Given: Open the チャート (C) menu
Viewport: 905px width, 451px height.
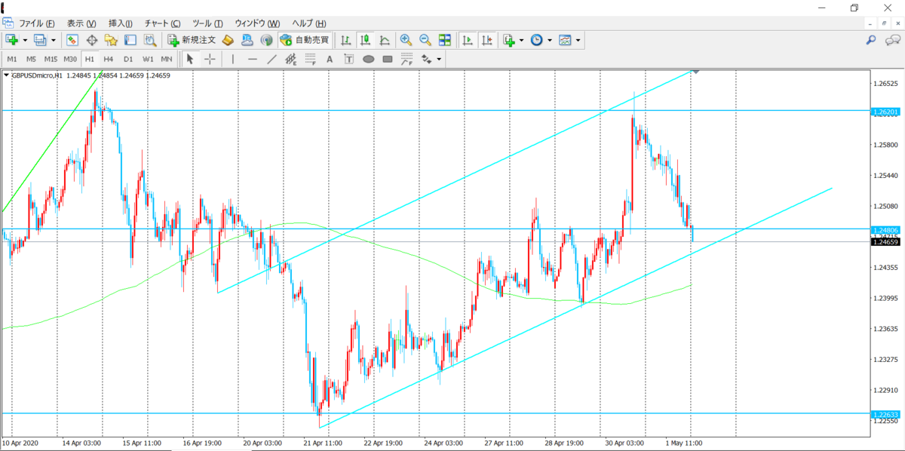Looking at the screenshot, I should click(x=162, y=23).
